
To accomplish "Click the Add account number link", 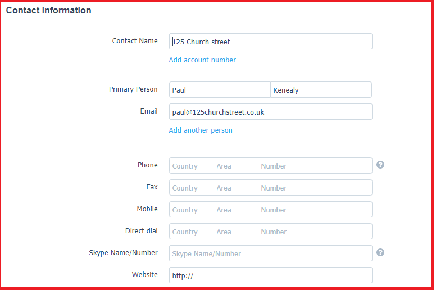I will point(202,60).
